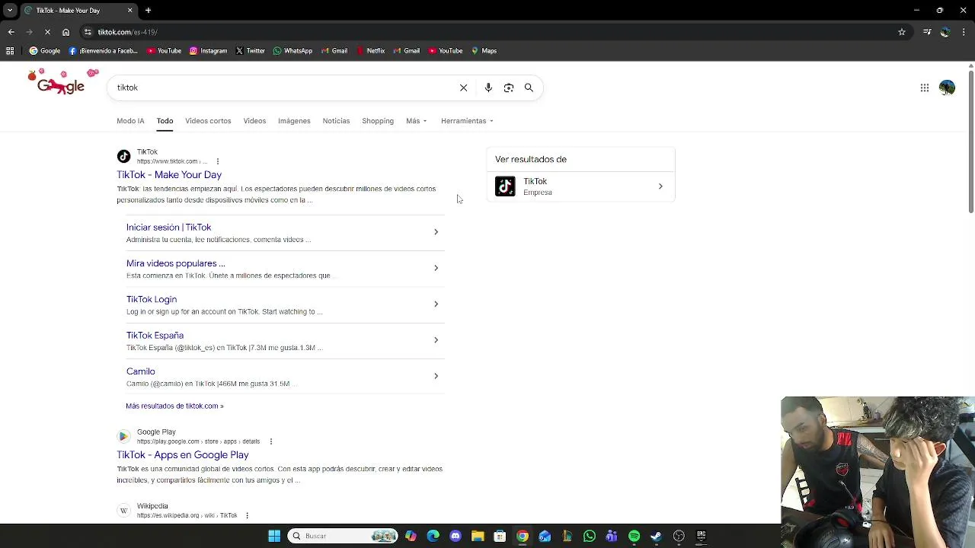Open Epic Games launcher from taskbar
This screenshot has height=548, width=975.
tap(701, 536)
